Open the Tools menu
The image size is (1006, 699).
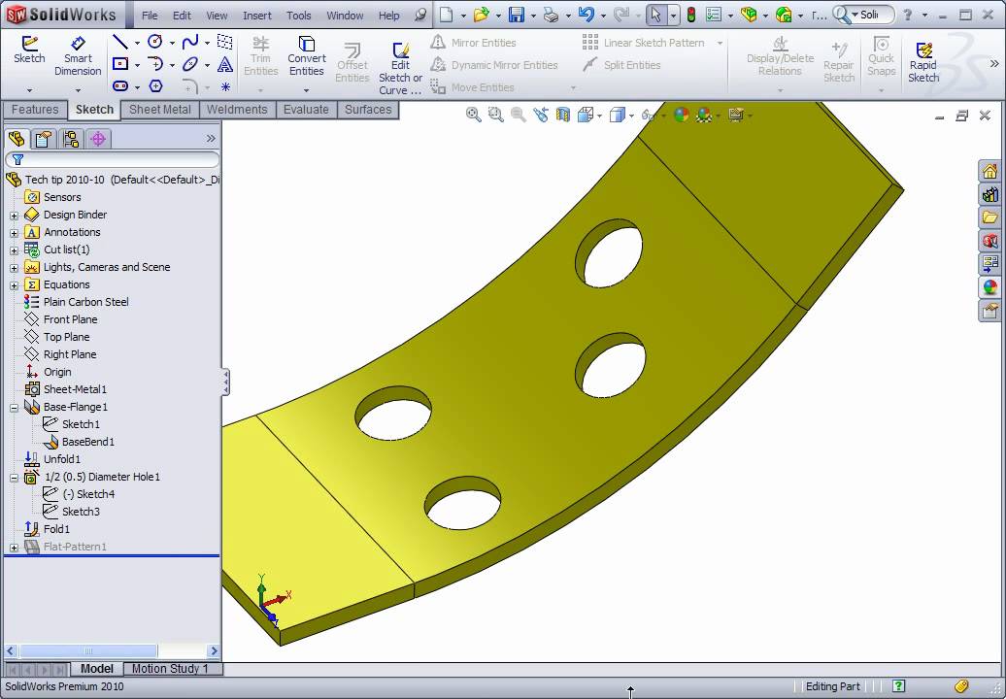(x=298, y=16)
